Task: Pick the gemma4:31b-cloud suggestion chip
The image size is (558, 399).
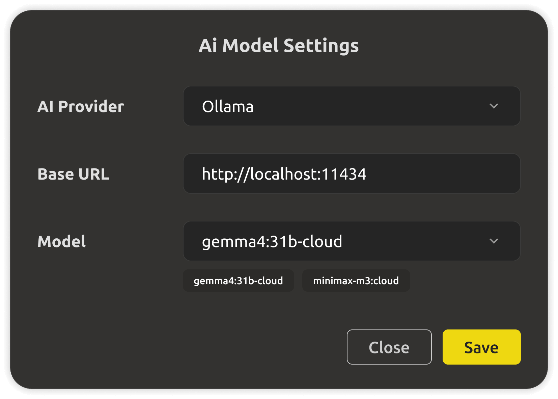Action: (x=238, y=281)
